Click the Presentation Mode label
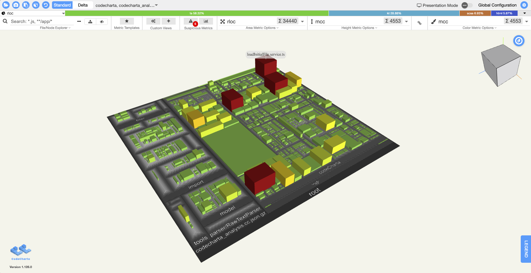 coord(440,5)
